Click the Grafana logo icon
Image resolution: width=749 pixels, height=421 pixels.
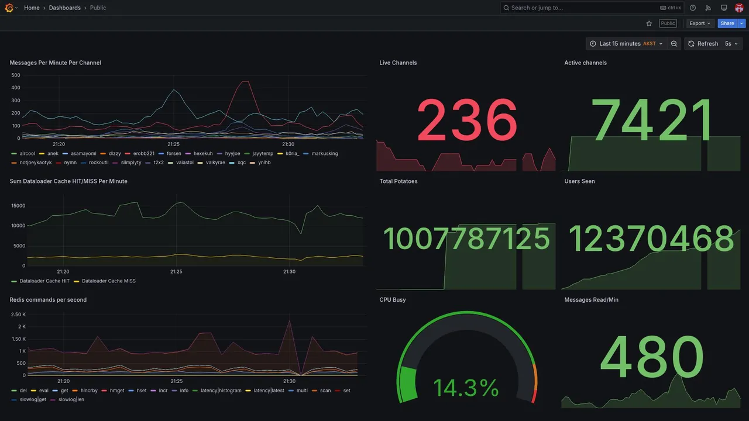point(9,8)
